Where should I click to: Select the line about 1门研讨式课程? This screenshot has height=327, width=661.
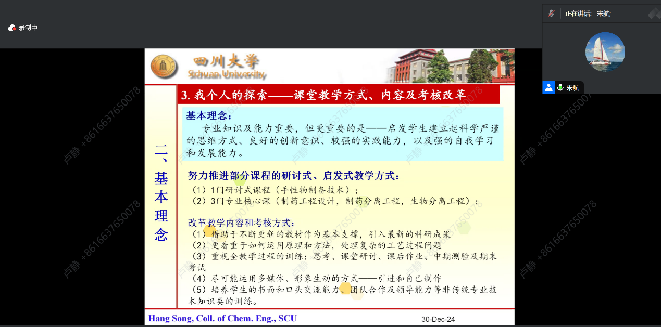click(x=275, y=190)
